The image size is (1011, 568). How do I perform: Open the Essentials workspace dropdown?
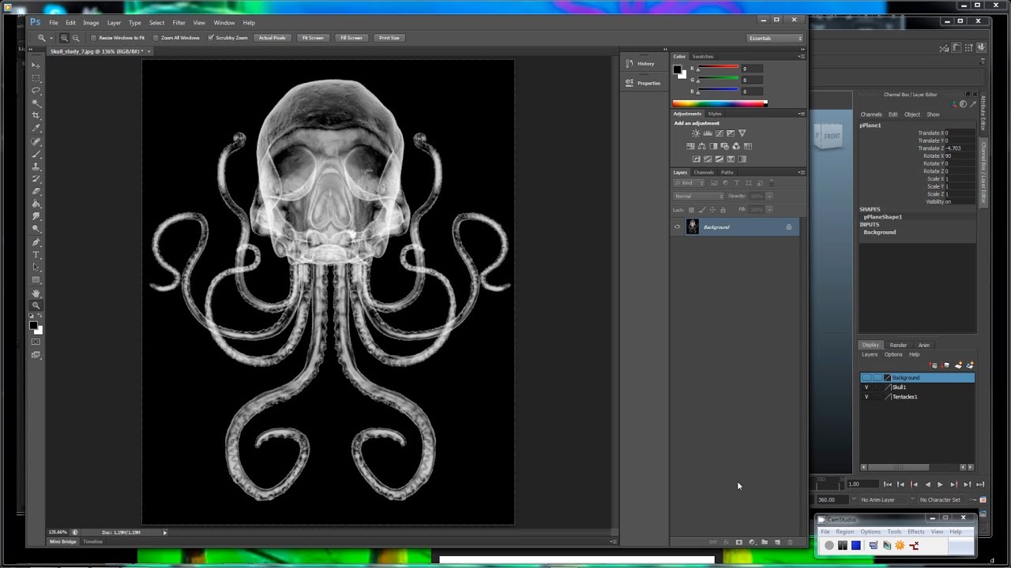point(775,38)
